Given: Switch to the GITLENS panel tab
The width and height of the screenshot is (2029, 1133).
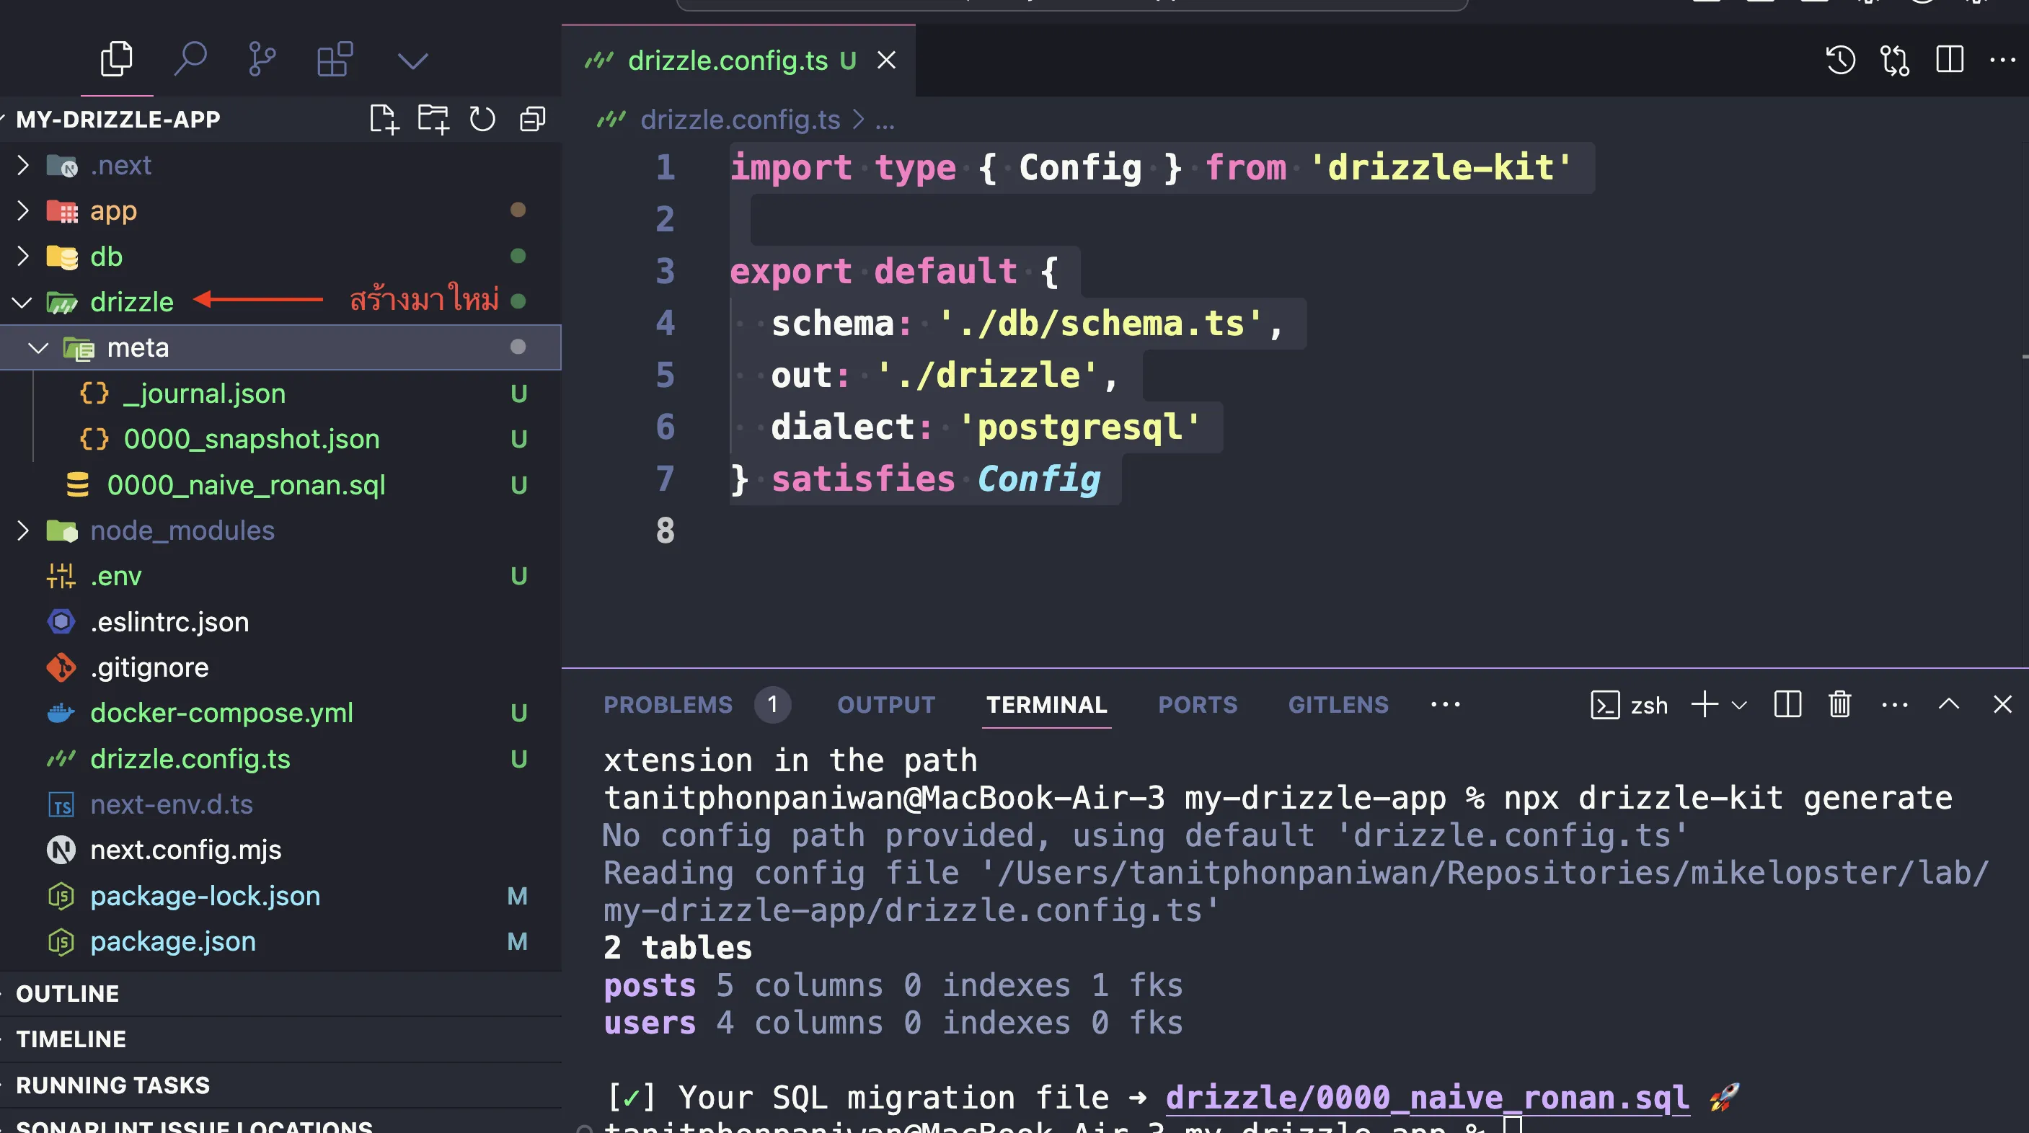Looking at the screenshot, I should 1338,705.
